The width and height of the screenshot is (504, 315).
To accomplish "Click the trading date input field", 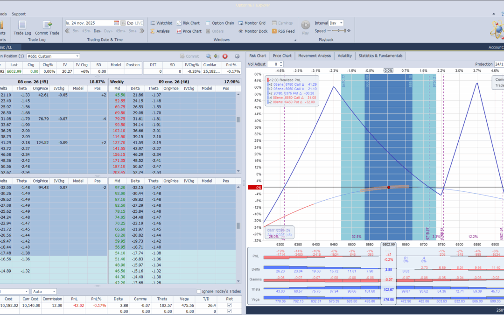I will [89, 23].
